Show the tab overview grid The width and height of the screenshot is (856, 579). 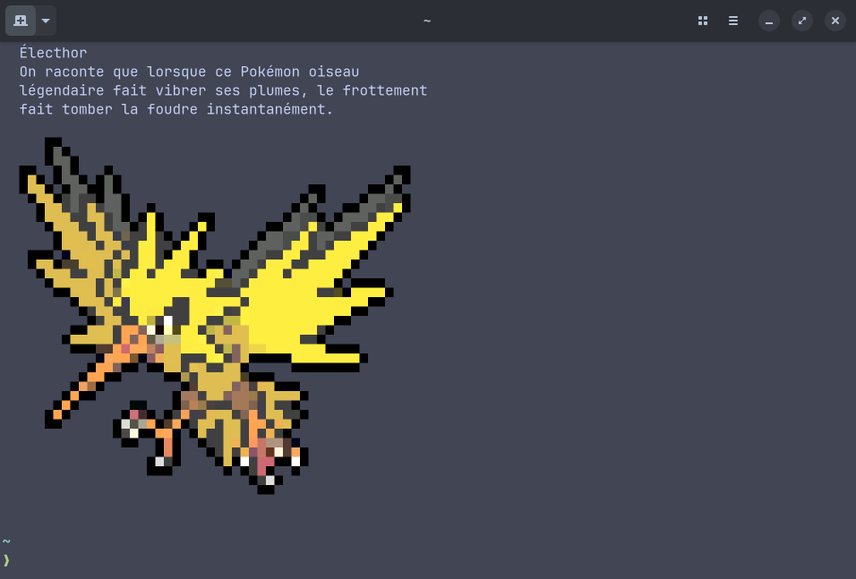pyautogui.click(x=703, y=21)
